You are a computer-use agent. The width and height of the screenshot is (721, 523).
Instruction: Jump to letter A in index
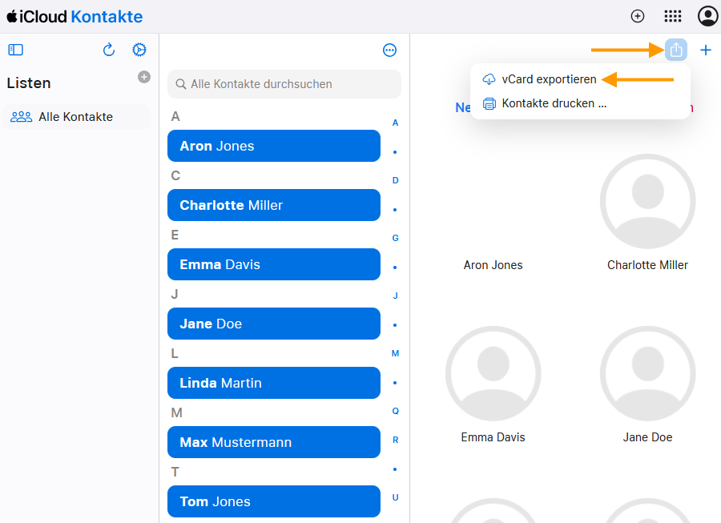click(x=395, y=123)
